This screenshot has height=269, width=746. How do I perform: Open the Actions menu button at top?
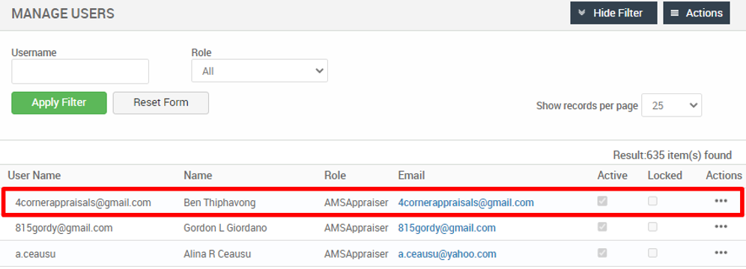coord(697,13)
